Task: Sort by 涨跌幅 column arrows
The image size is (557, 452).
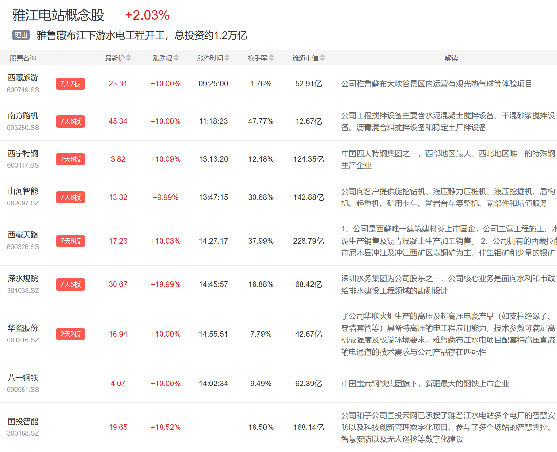Action: click(176, 58)
